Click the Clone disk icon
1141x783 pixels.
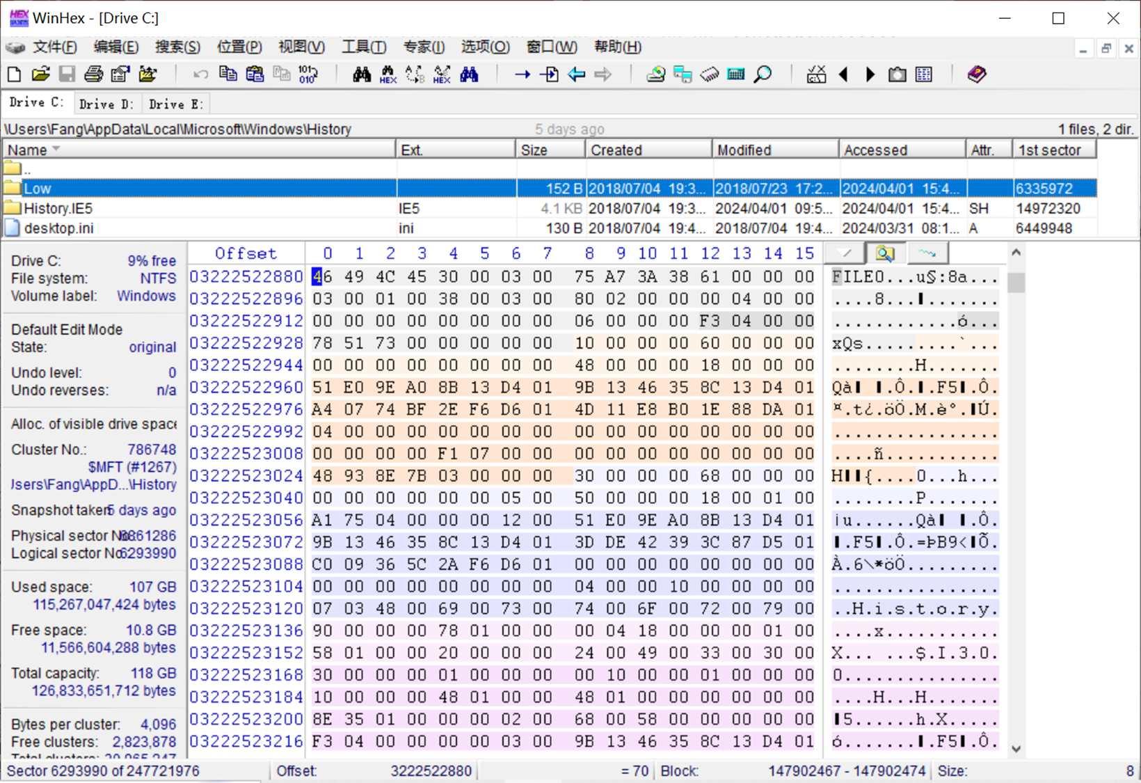tap(683, 74)
